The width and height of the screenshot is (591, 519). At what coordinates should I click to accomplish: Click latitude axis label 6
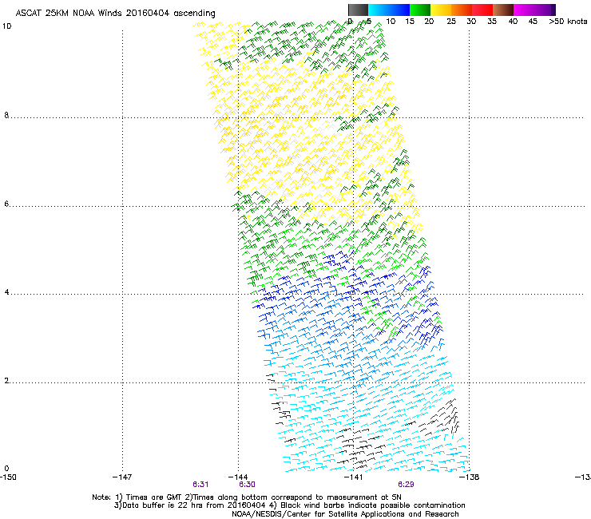click(6, 204)
